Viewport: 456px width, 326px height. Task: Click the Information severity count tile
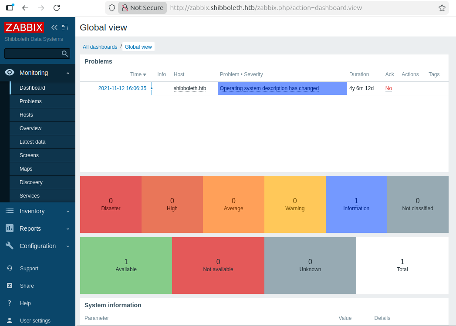coord(356,205)
